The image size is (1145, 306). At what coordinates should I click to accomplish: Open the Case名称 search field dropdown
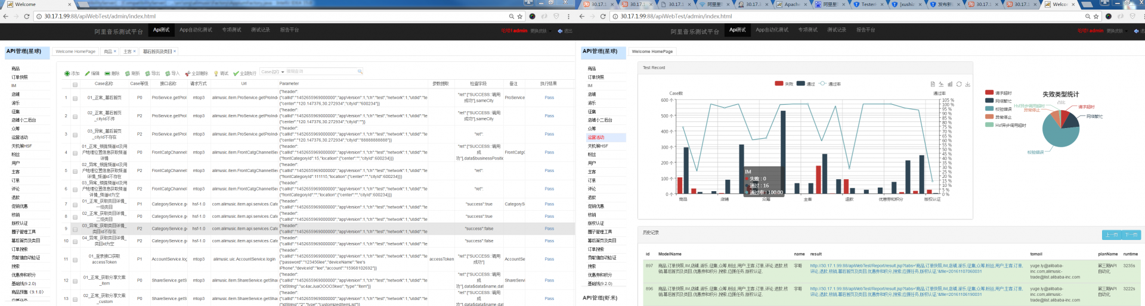click(273, 71)
